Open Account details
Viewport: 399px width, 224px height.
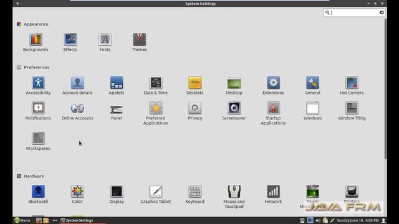[77, 86]
